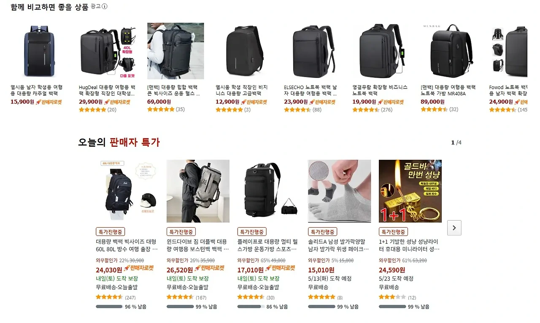540x323 pixels.
Task: Click star rating of HugDeal backpack
Action: coord(92,110)
